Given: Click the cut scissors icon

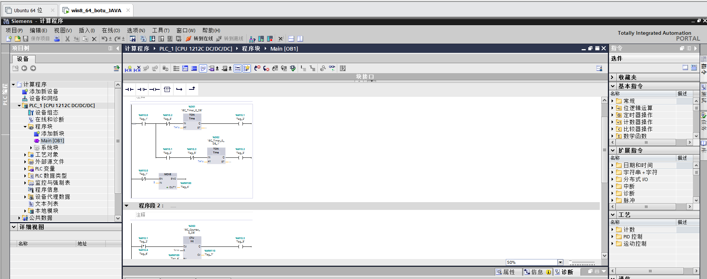Looking at the screenshot, I should pos(67,39).
